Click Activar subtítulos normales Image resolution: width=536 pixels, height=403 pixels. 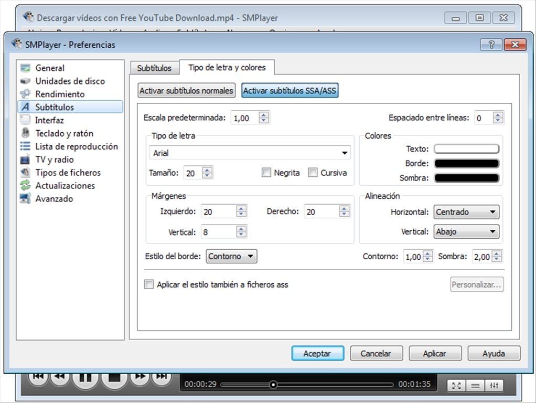point(186,91)
